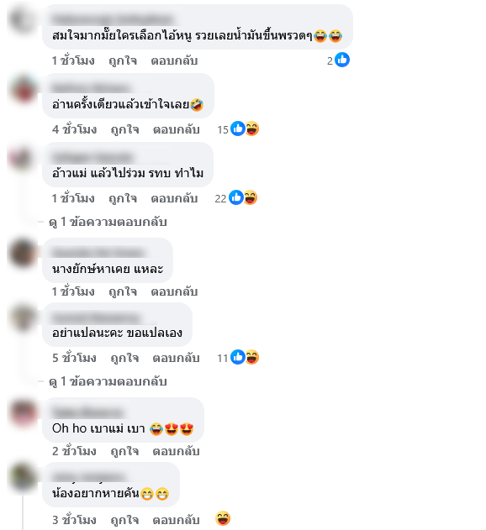Click the lone haha reaction on last comment
Image resolution: width=486 pixels, height=530 pixels.
pyautogui.click(x=223, y=518)
